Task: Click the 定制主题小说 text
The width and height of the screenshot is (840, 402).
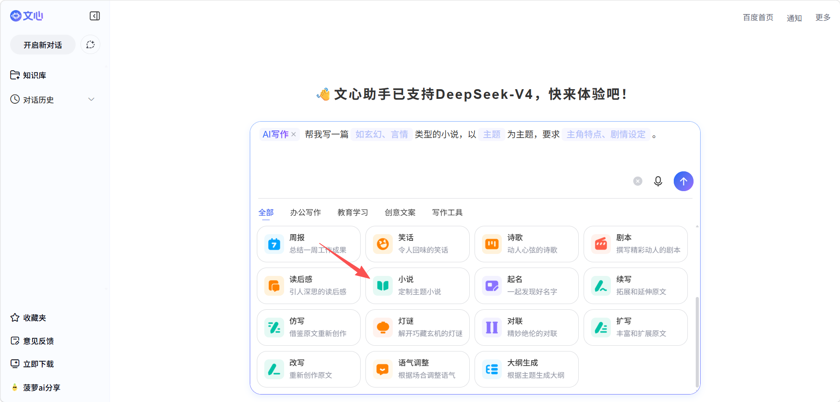Action: (x=420, y=292)
